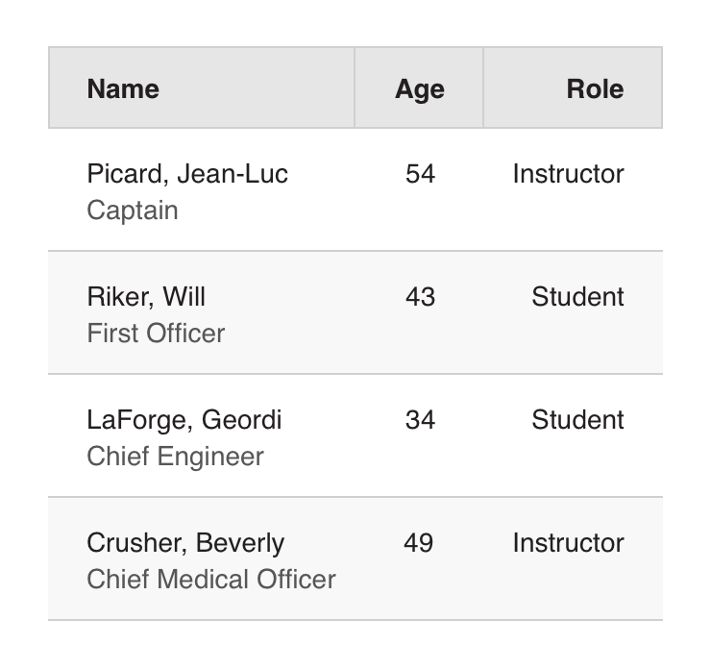The width and height of the screenshot is (711, 669).
Task: Select the Riker, Will name
Action: 146,297
